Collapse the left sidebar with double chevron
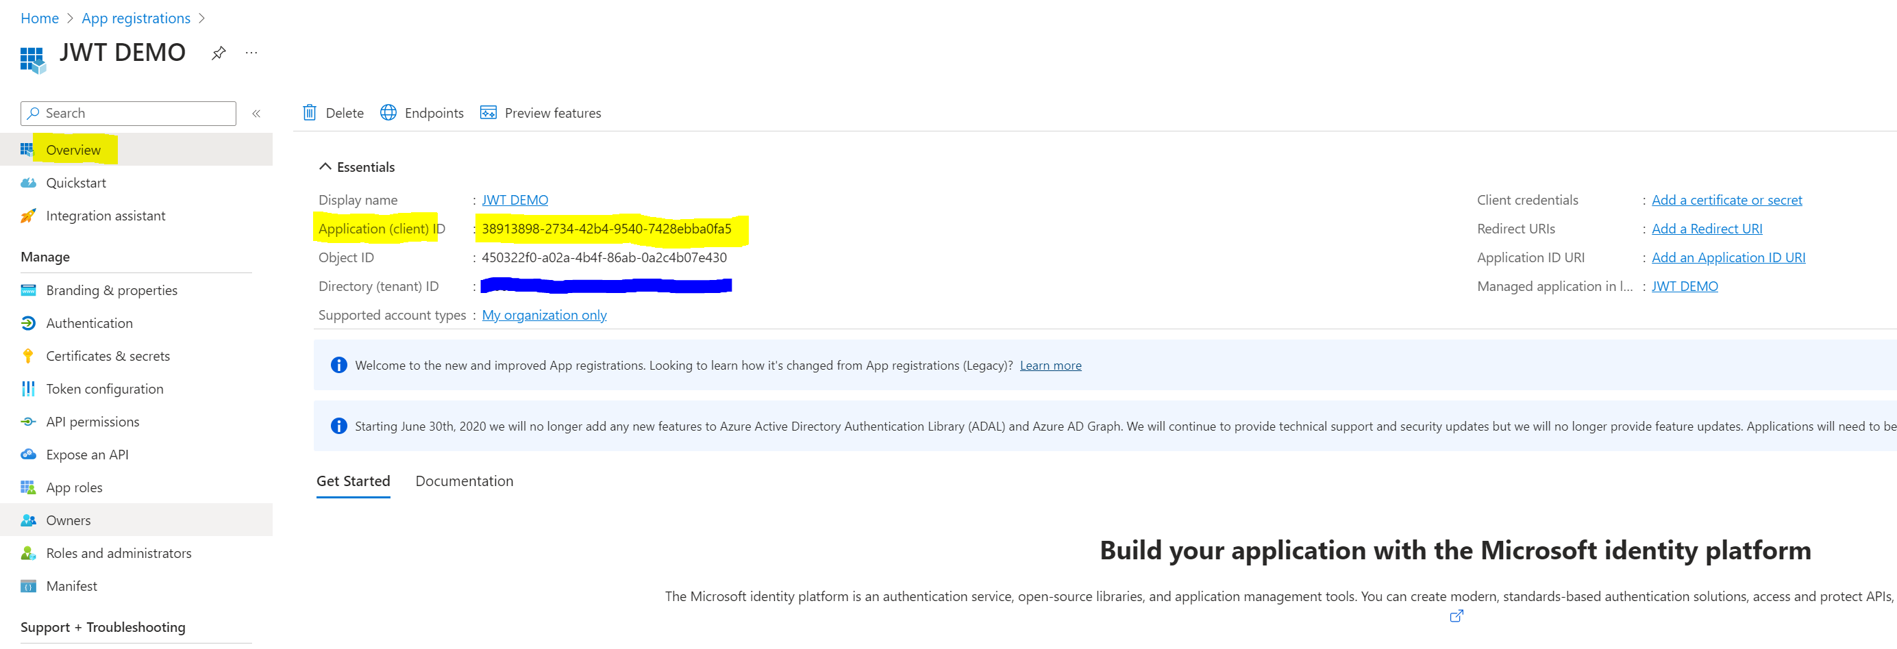Screen dimensions: 1897x649 coord(256,114)
